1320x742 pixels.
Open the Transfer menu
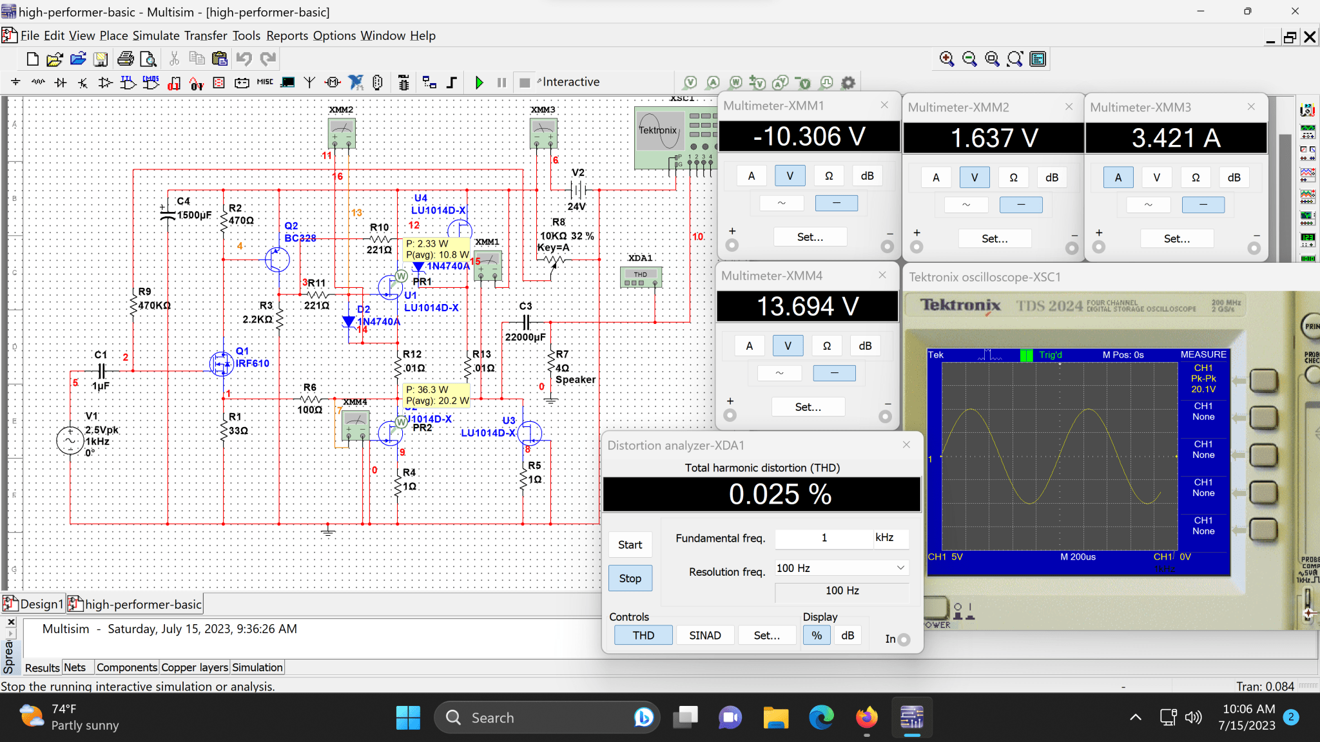click(206, 35)
